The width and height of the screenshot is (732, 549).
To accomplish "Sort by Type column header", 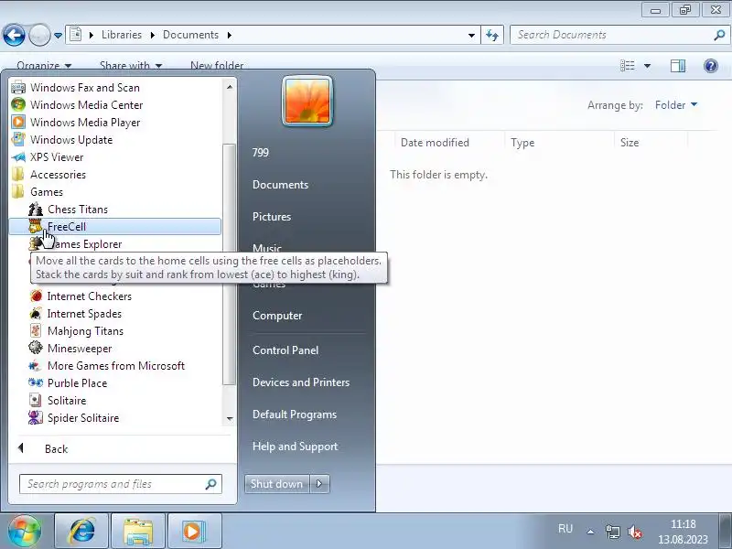I will [522, 143].
